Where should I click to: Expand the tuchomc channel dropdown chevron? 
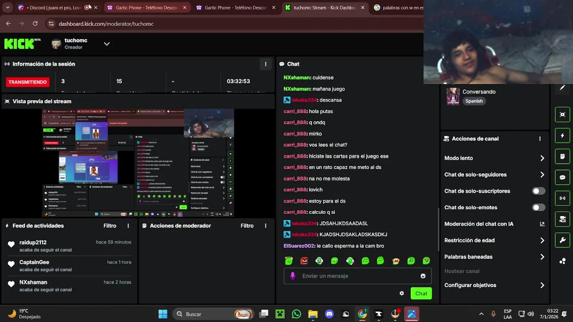pyautogui.click(x=107, y=44)
